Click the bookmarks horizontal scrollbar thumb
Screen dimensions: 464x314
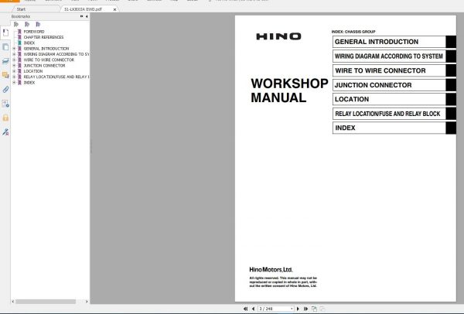(46, 302)
